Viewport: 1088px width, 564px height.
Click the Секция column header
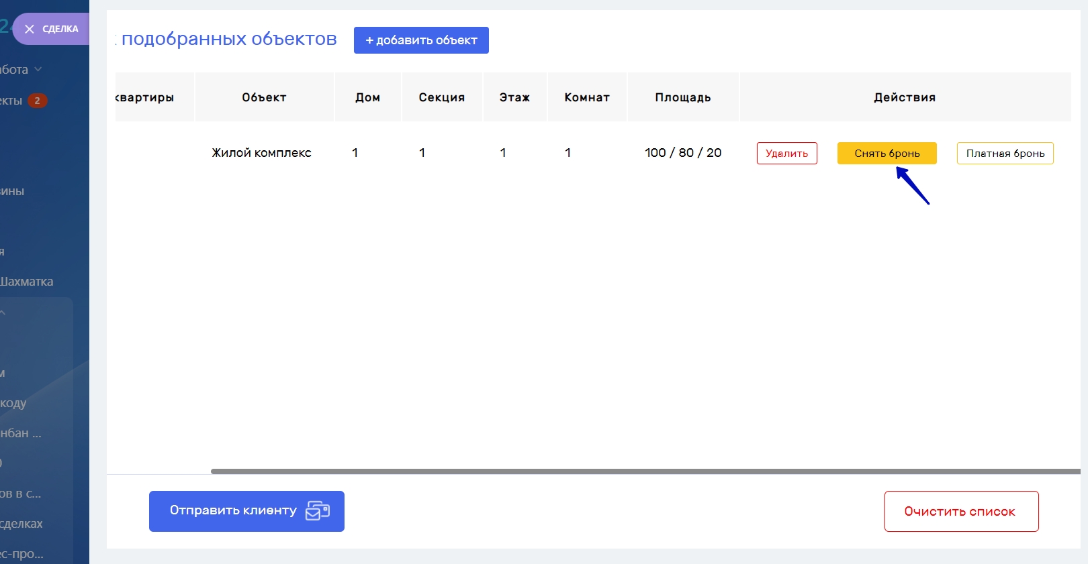point(442,97)
